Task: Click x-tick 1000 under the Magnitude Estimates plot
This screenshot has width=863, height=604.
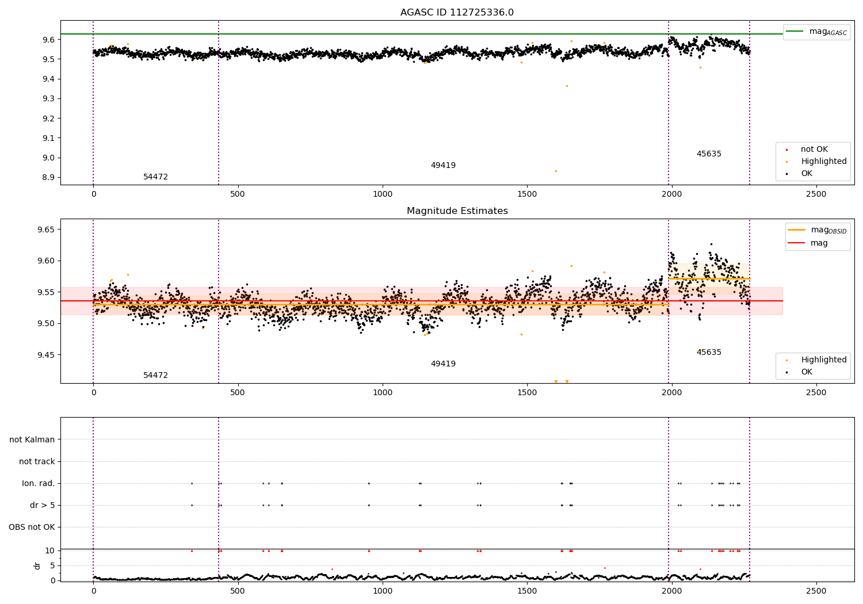Action: (383, 392)
